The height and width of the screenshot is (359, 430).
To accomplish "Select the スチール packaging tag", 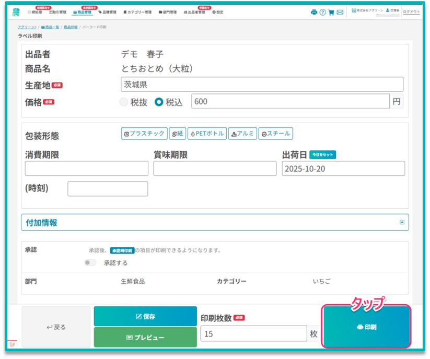I will (x=275, y=134).
